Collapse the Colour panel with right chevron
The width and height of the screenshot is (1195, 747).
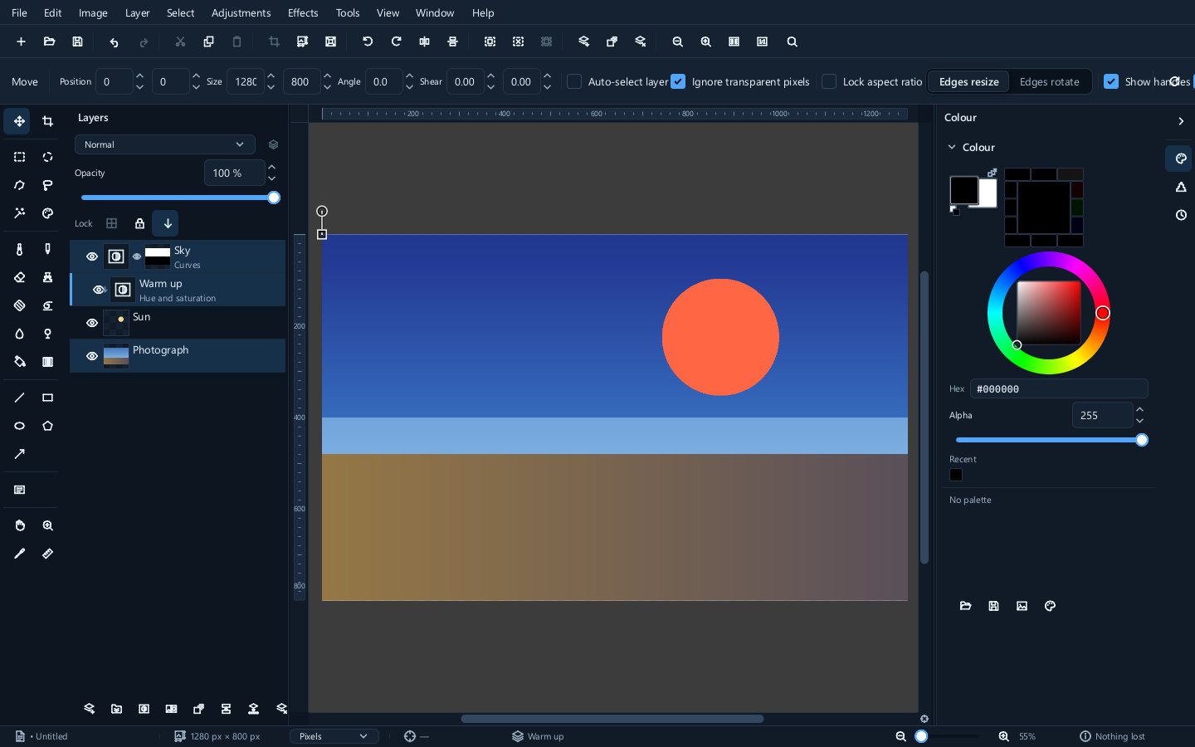[1181, 121]
